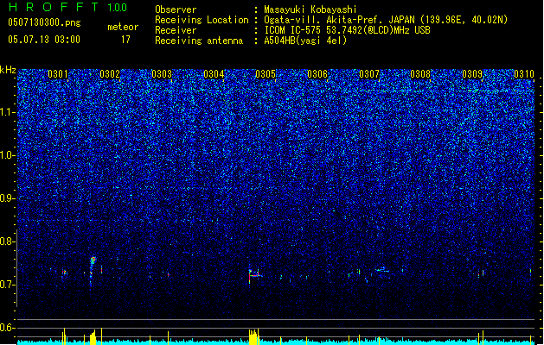Click the HROFFT title text

[54, 7]
